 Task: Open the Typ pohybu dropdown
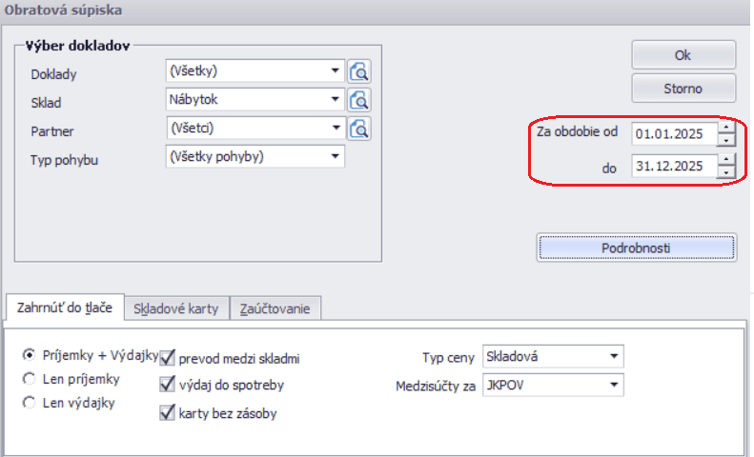pos(336,157)
